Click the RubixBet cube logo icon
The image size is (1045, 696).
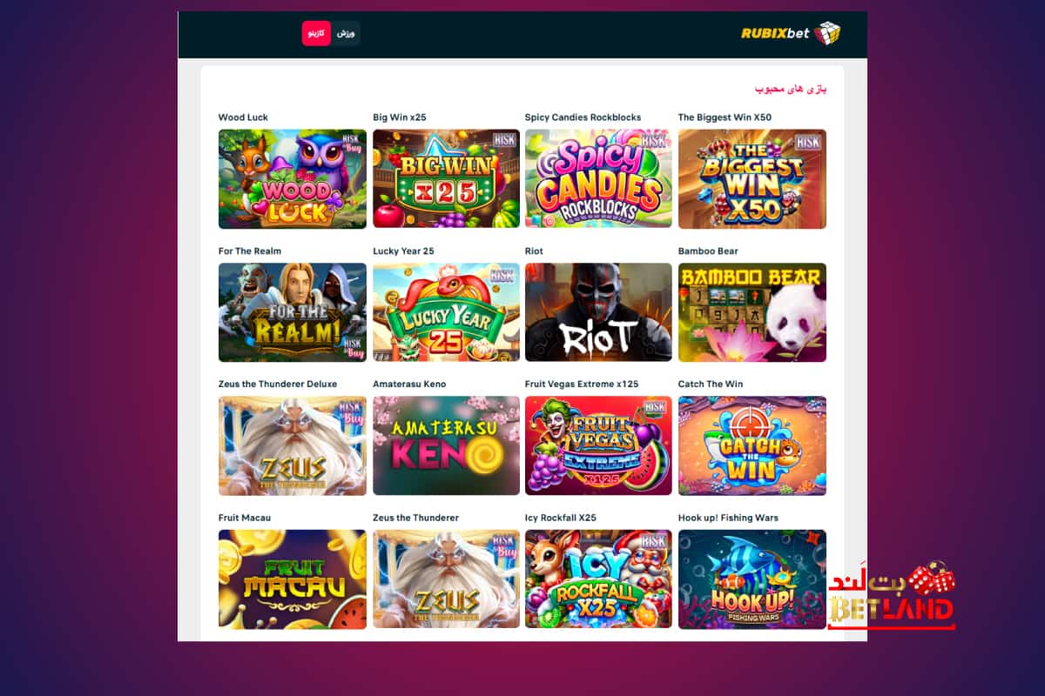tap(827, 33)
